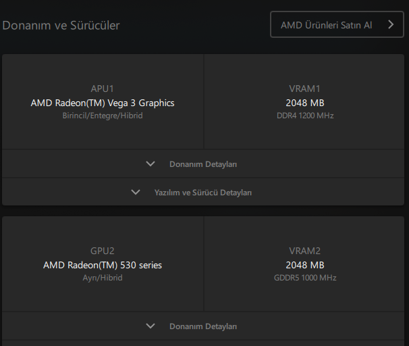
Task: Click the right arrow in AMD Ürünleri Satın Al
Action: click(391, 25)
